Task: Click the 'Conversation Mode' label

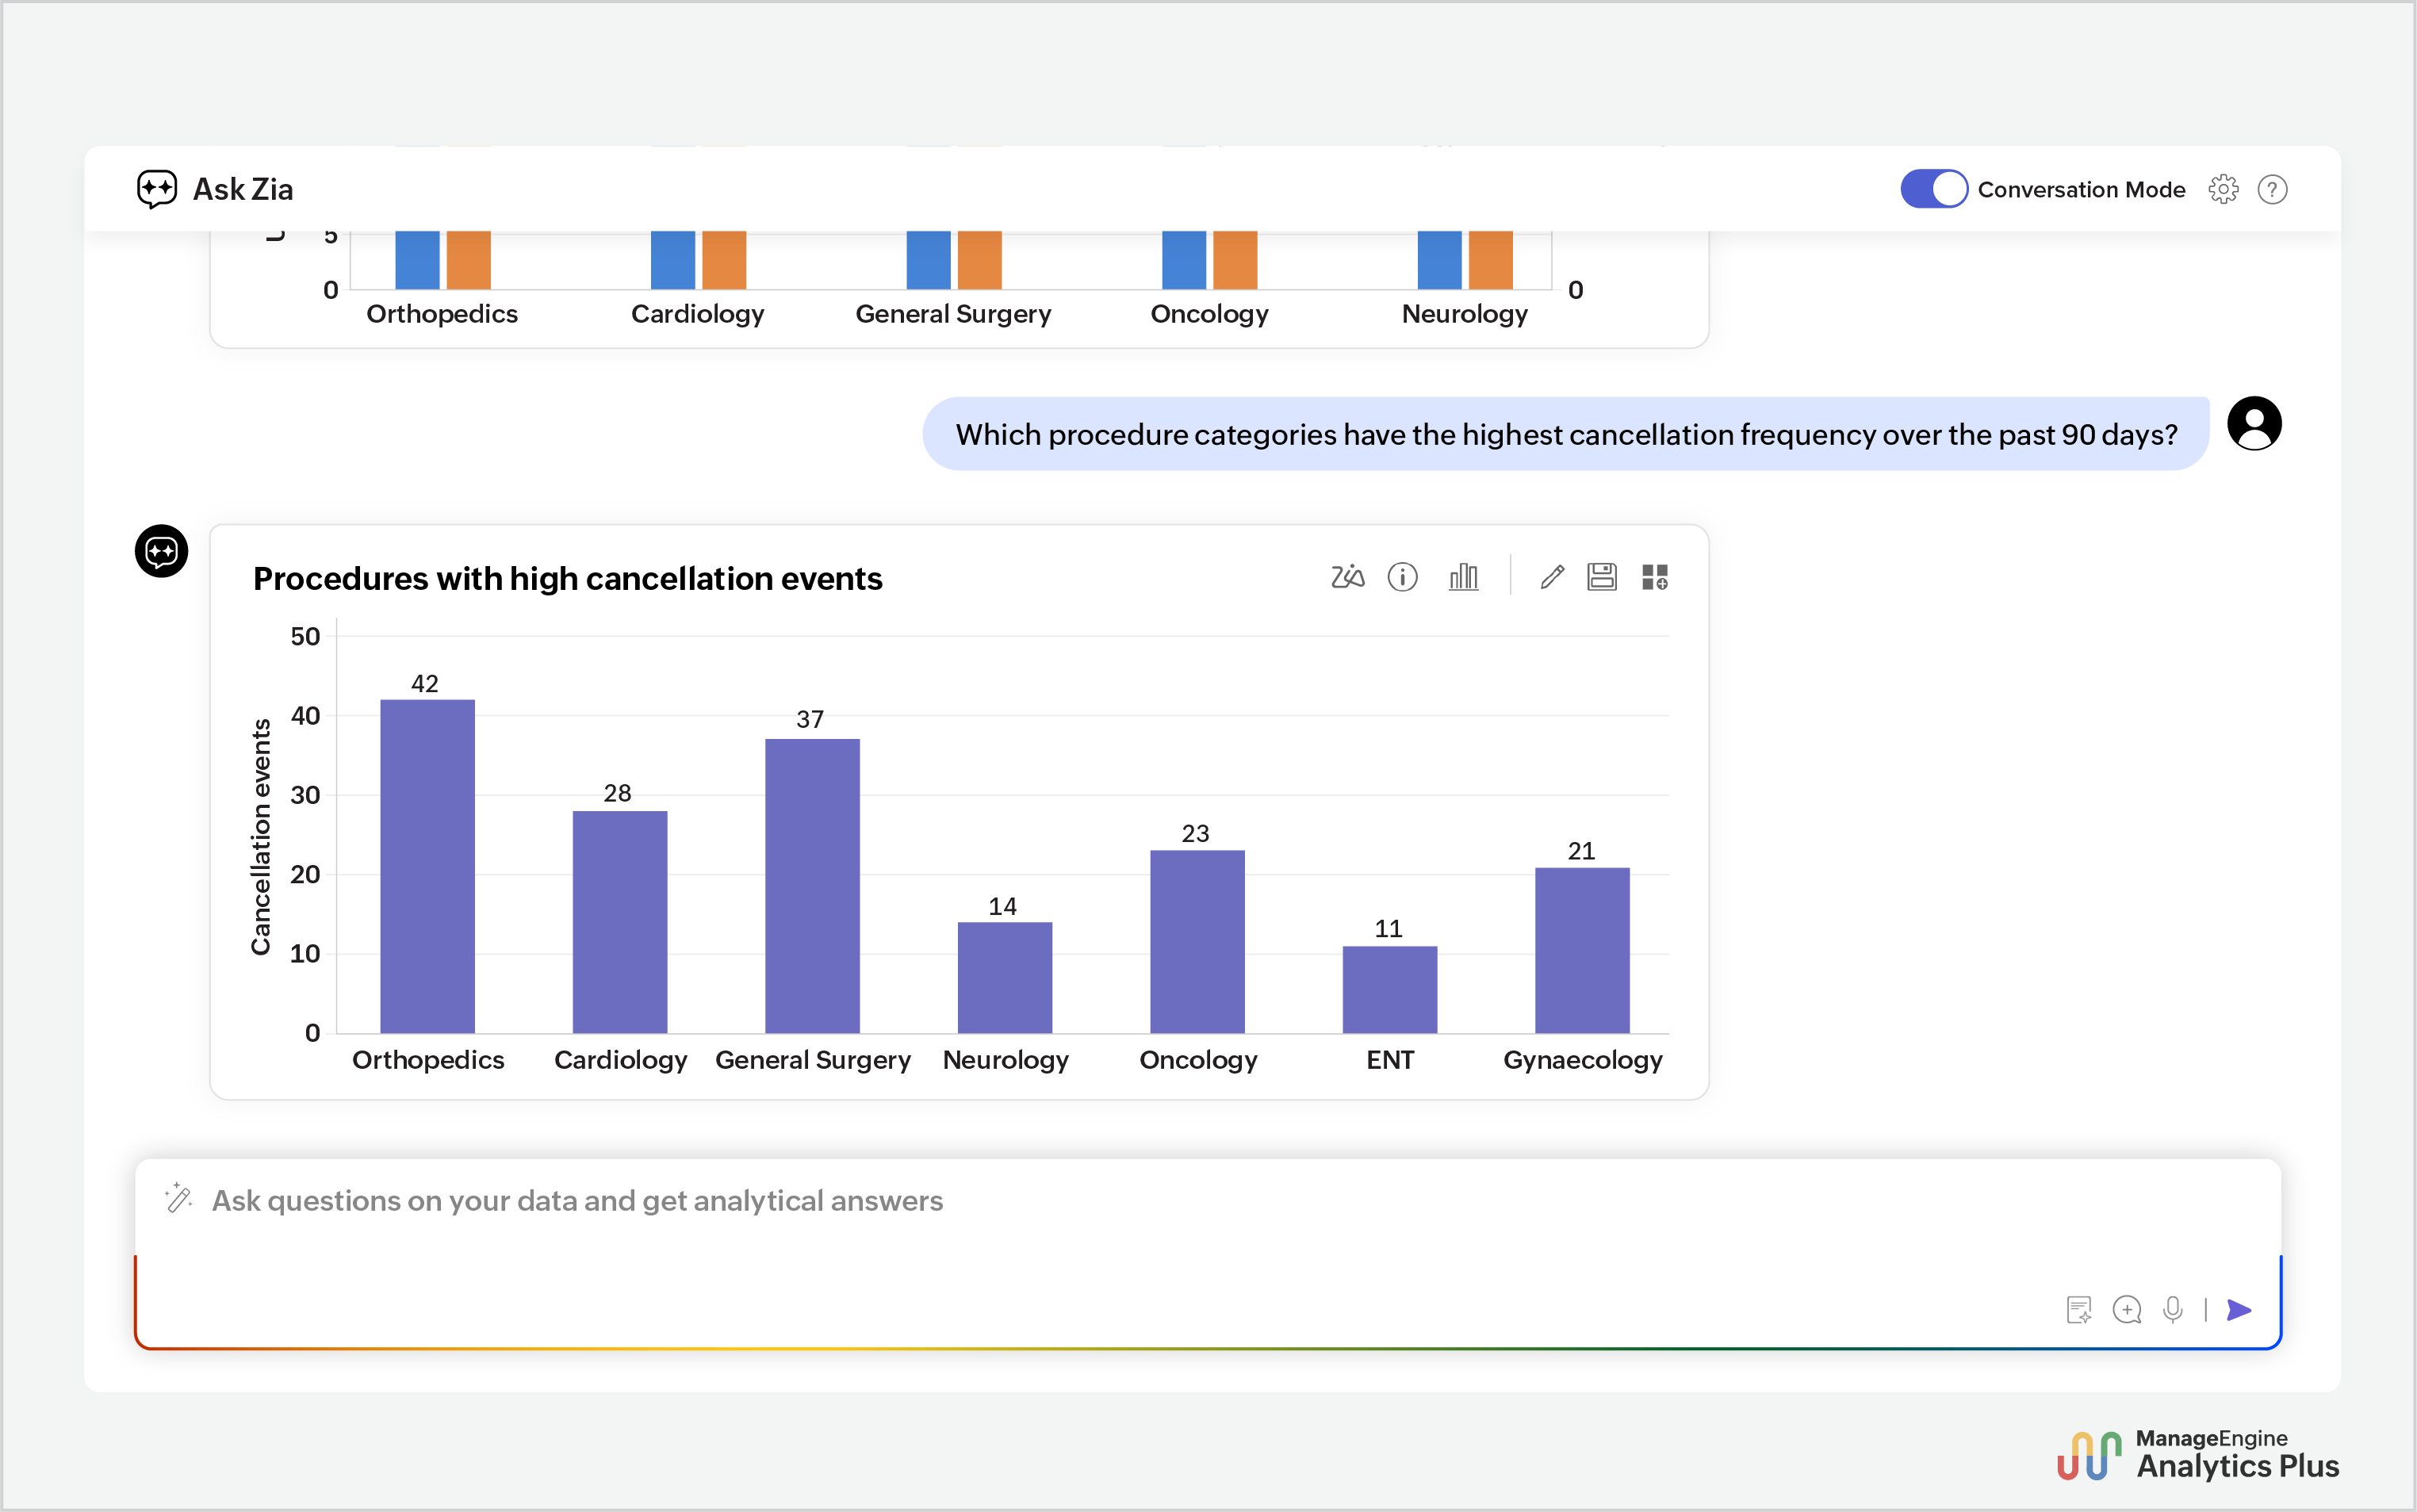Action: tap(2082, 189)
